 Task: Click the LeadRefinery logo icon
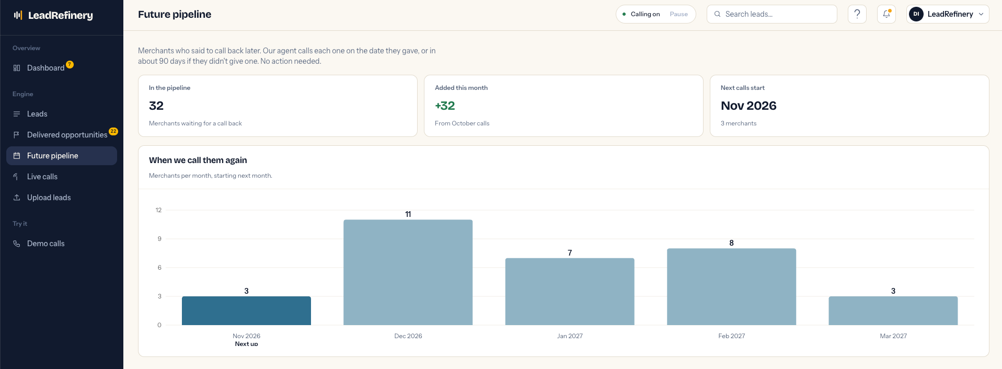(18, 15)
